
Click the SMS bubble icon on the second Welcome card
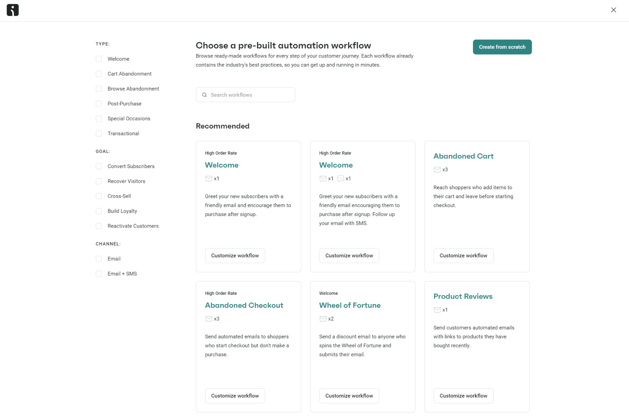[340, 178]
